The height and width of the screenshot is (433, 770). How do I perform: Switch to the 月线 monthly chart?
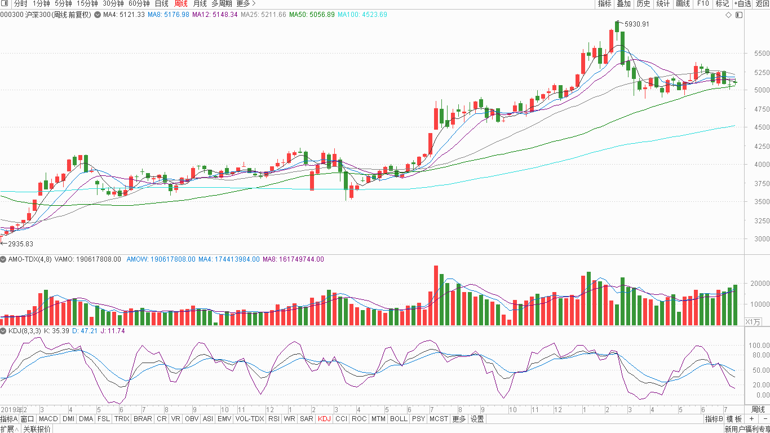pyautogui.click(x=200, y=3)
